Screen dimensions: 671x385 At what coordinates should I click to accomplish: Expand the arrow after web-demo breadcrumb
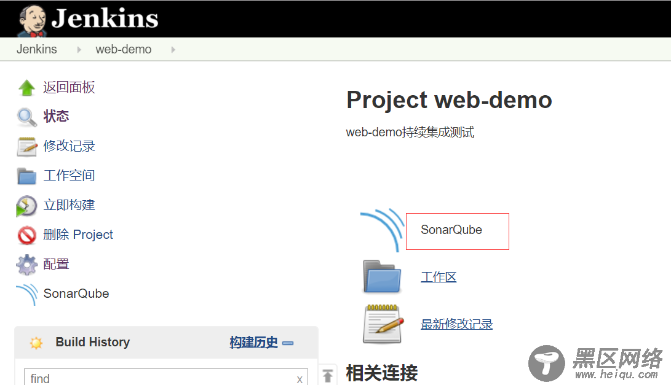(x=173, y=50)
